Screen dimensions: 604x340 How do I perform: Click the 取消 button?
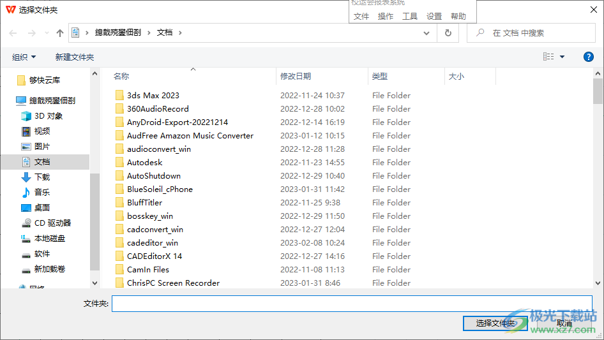point(564,323)
